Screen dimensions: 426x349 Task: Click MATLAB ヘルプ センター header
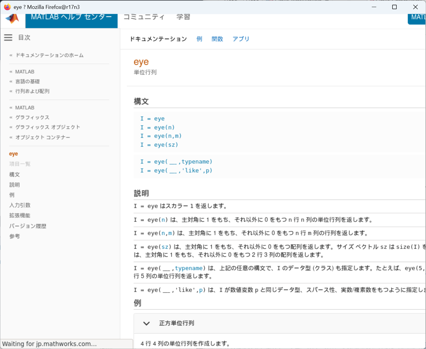coord(71,17)
